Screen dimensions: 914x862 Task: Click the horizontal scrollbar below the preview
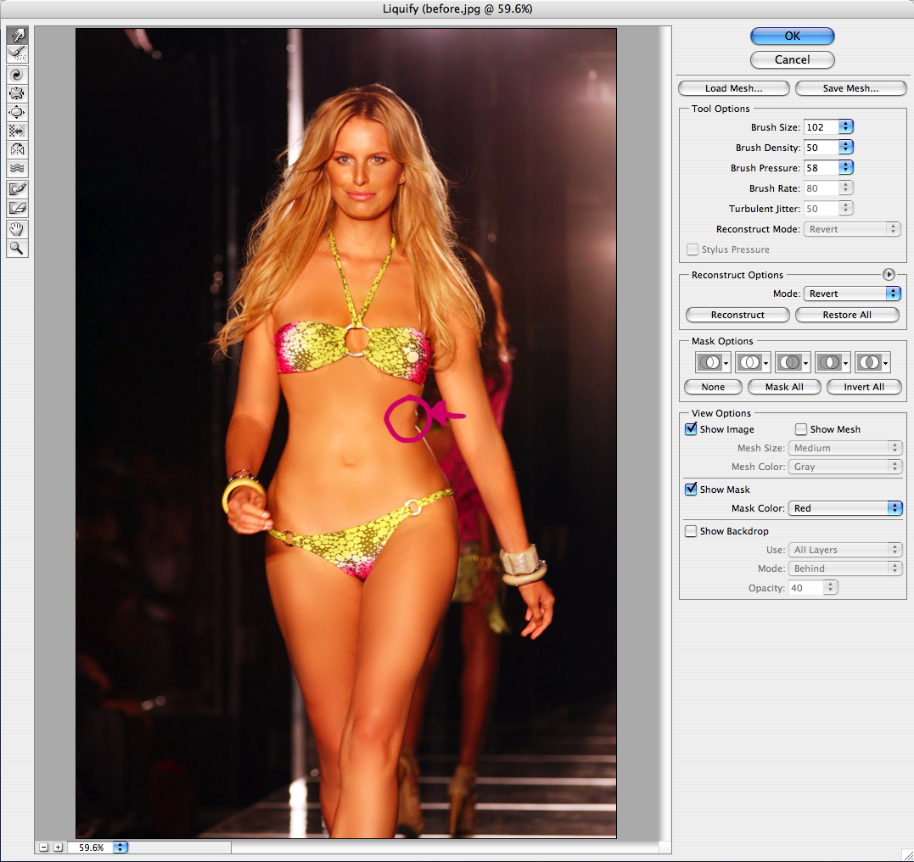point(445,847)
